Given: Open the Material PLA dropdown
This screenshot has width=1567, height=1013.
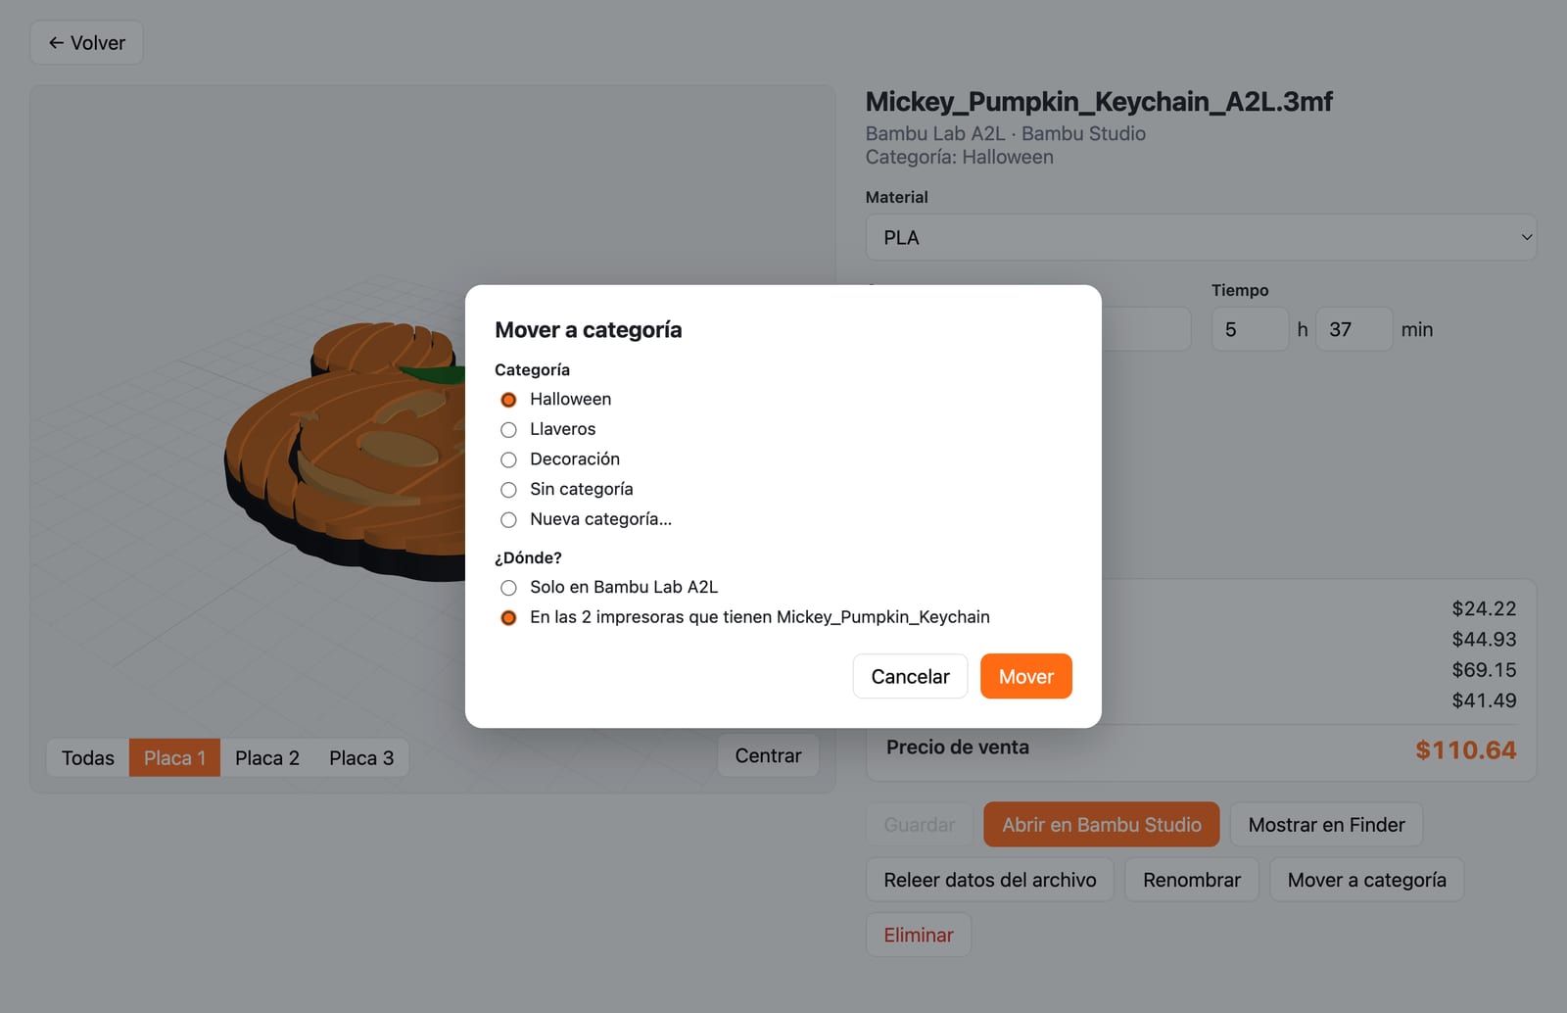Looking at the screenshot, I should click(x=1201, y=237).
